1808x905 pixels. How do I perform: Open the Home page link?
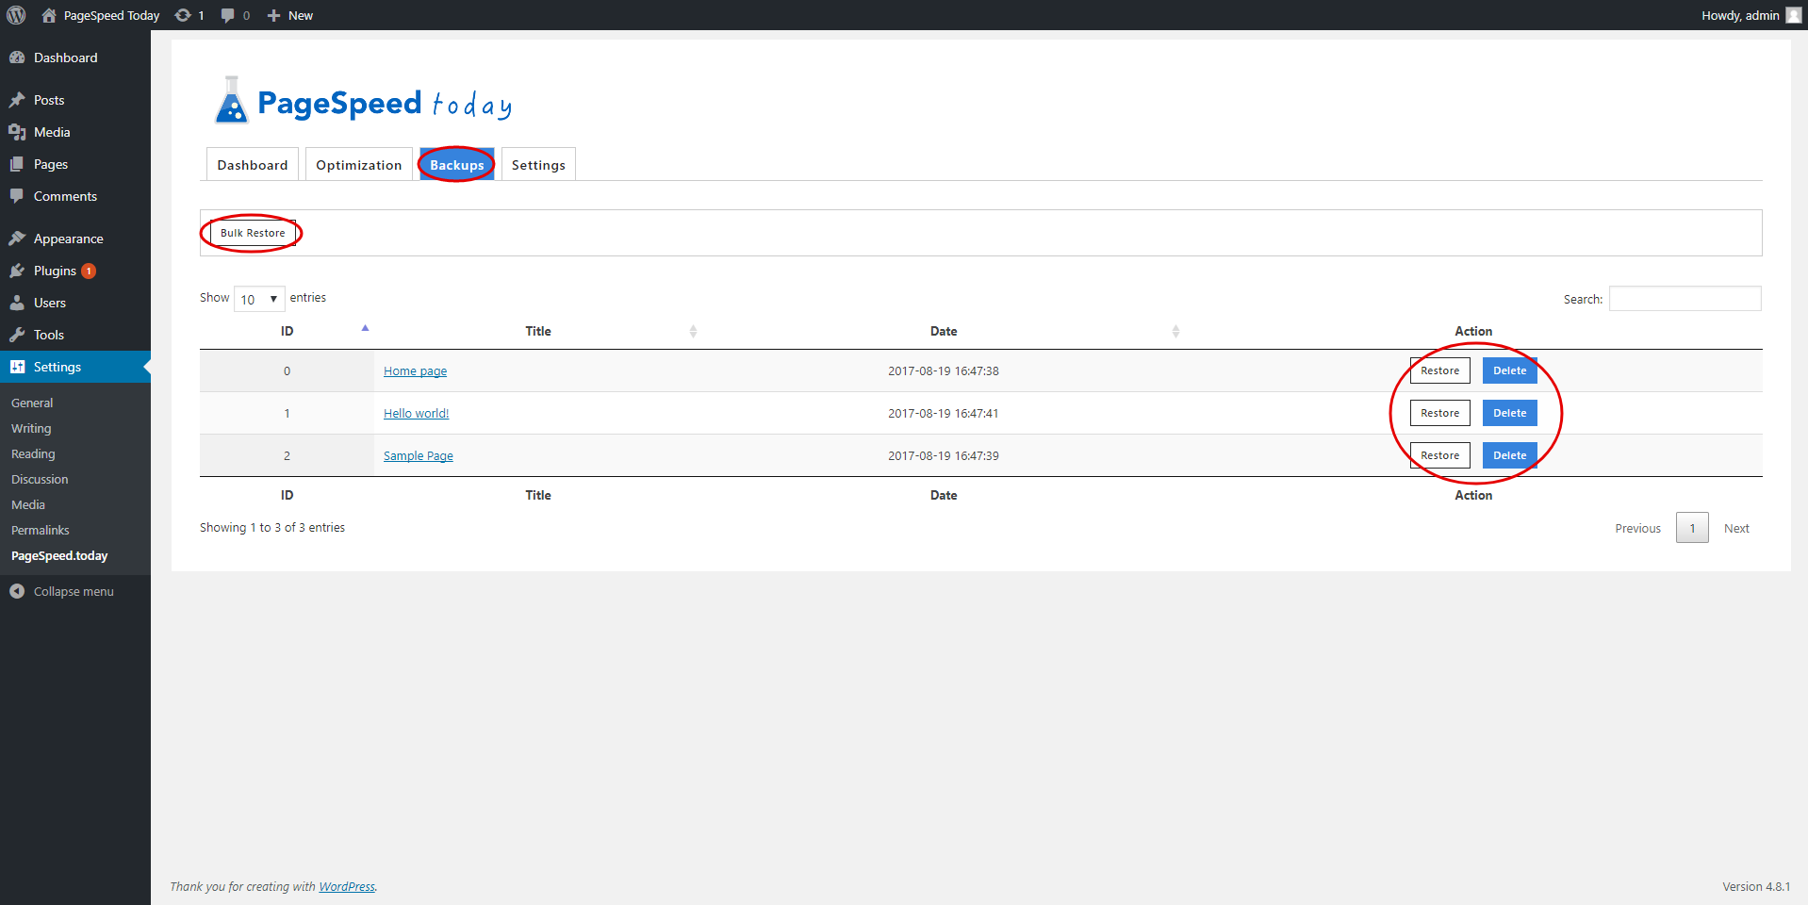[x=415, y=370]
